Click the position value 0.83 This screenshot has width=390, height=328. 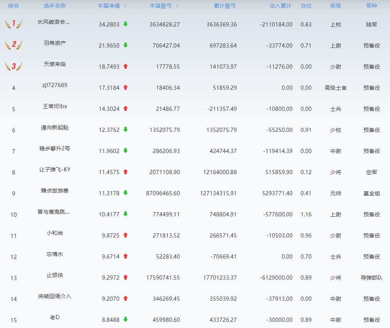(306, 25)
